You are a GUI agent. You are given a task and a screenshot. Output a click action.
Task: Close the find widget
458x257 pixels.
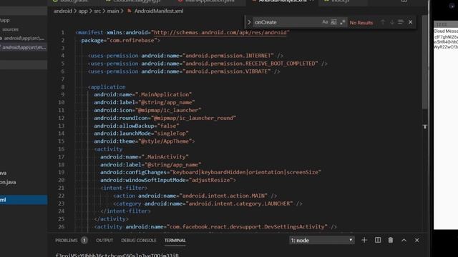(410, 22)
